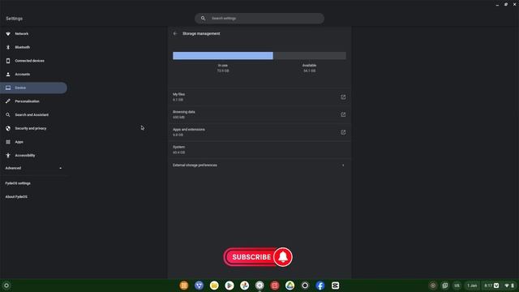519x292 pixels.
Task: Launch CapCut from shelf
Action: (x=335, y=286)
